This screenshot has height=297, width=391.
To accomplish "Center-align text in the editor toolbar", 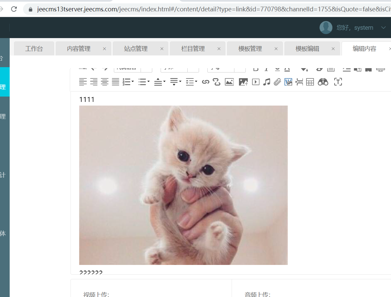I will [105, 82].
